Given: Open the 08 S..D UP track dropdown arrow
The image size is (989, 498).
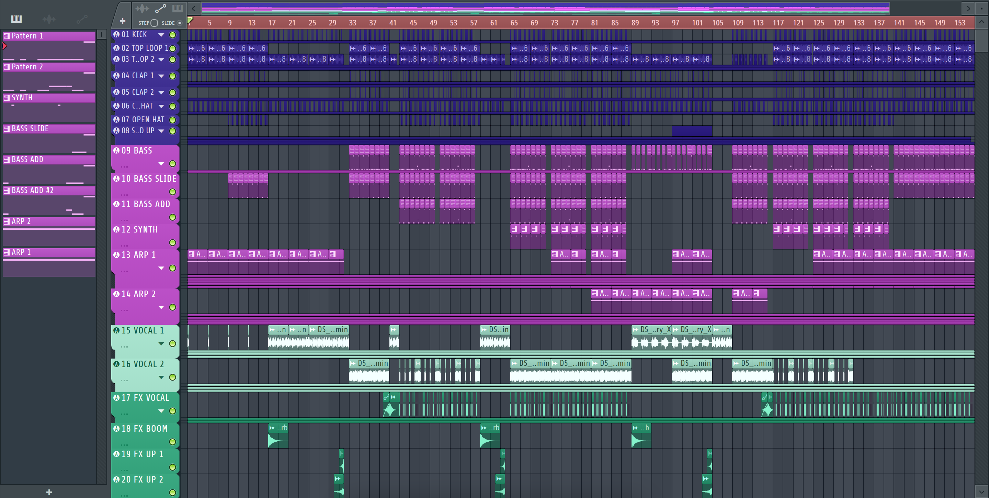Looking at the screenshot, I should point(161,131).
